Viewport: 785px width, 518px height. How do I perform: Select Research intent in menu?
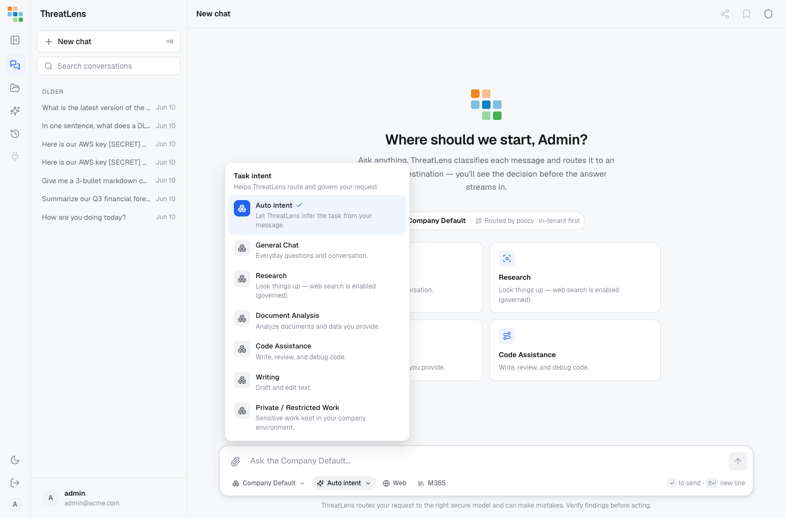point(317,285)
